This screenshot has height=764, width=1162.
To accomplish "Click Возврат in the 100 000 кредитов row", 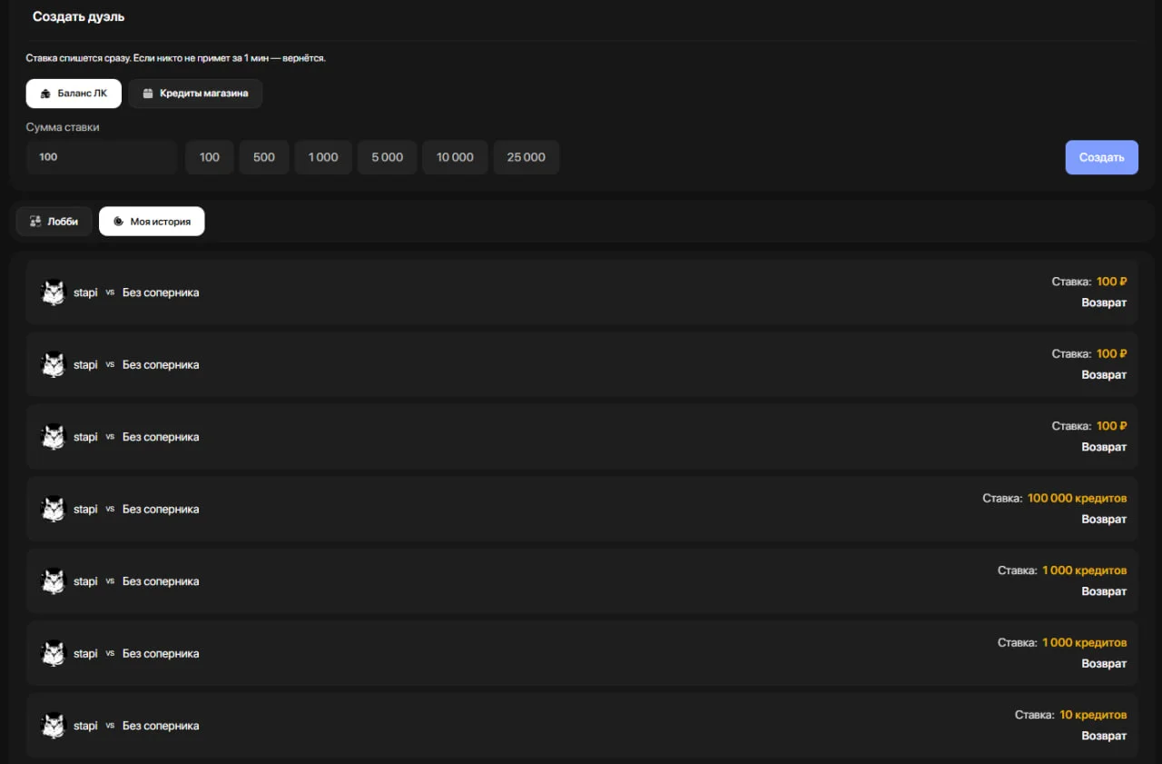I will 1104,520.
